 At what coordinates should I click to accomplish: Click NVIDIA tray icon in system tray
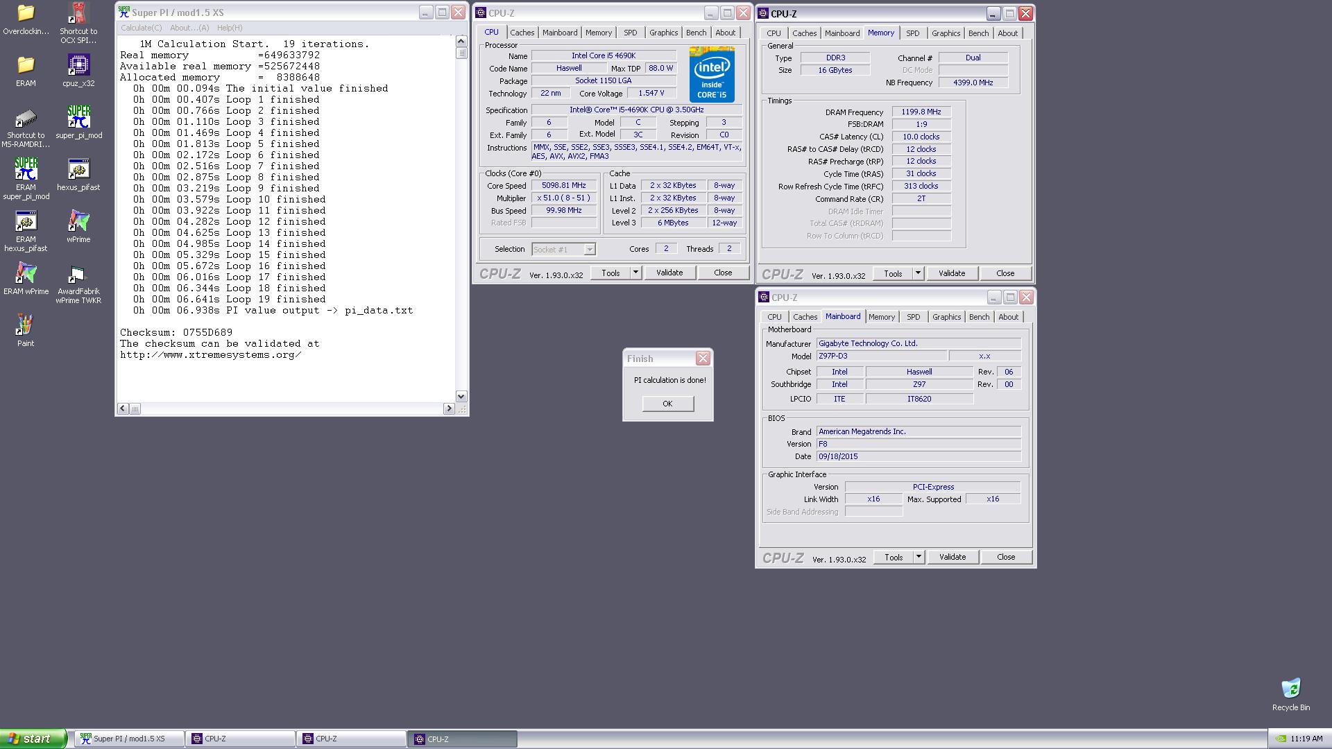click(x=1281, y=739)
